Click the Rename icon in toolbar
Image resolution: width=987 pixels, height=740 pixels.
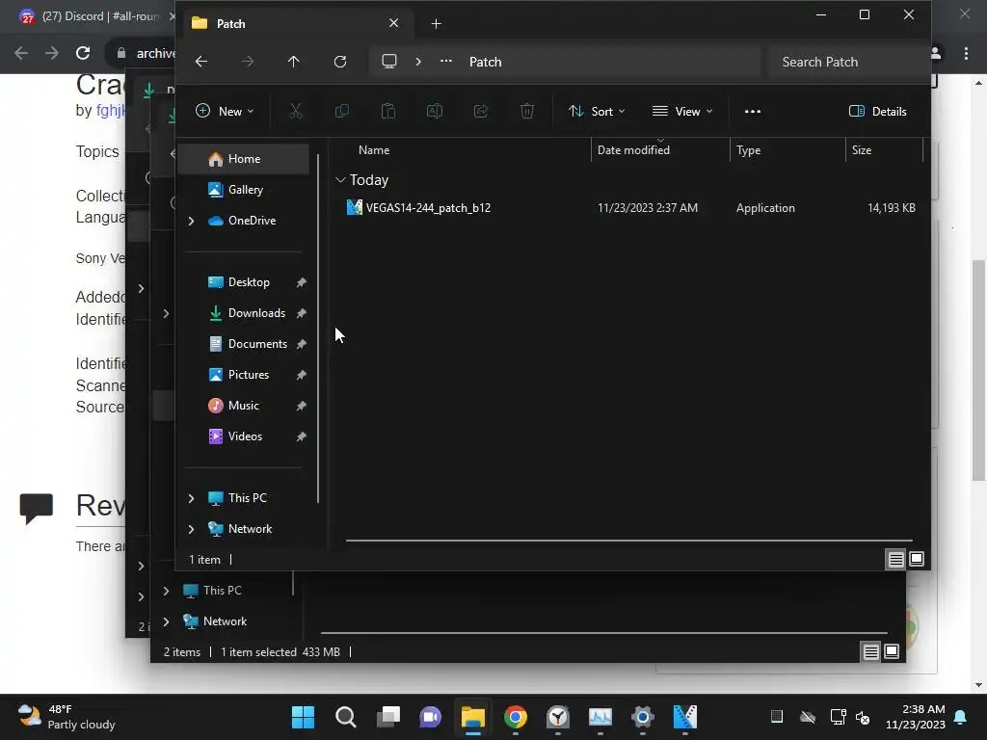pos(435,112)
